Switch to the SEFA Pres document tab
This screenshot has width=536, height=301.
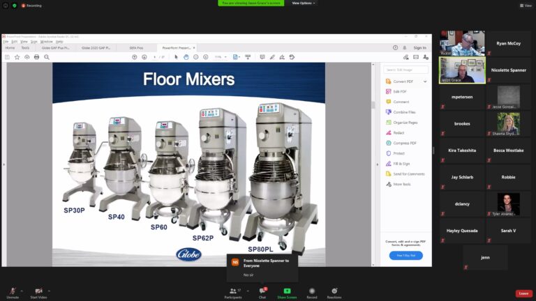pos(136,48)
